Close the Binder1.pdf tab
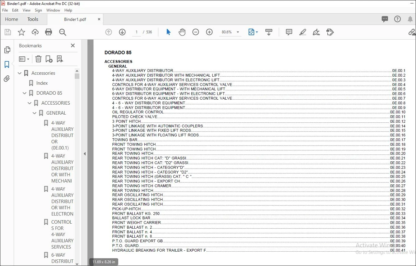This screenshot has width=416, height=266. click(x=99, y=19)
